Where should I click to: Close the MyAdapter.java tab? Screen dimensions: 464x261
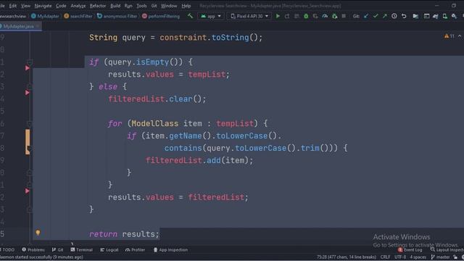point(38,26)
